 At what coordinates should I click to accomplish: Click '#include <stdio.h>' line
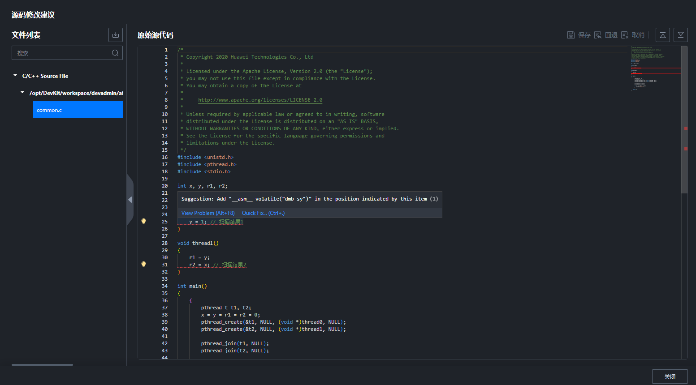[204, 171]
